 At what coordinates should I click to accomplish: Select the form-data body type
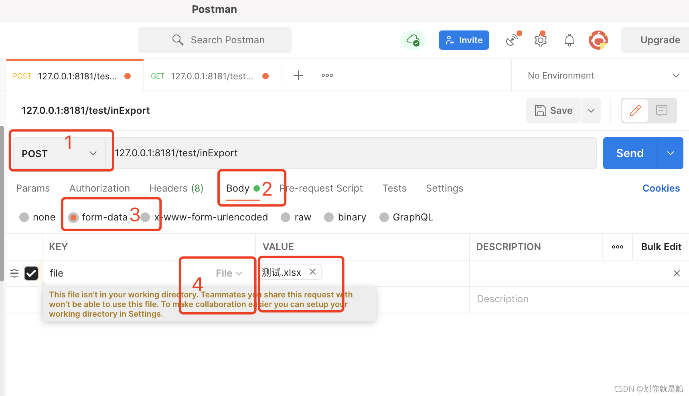(73, 217)
